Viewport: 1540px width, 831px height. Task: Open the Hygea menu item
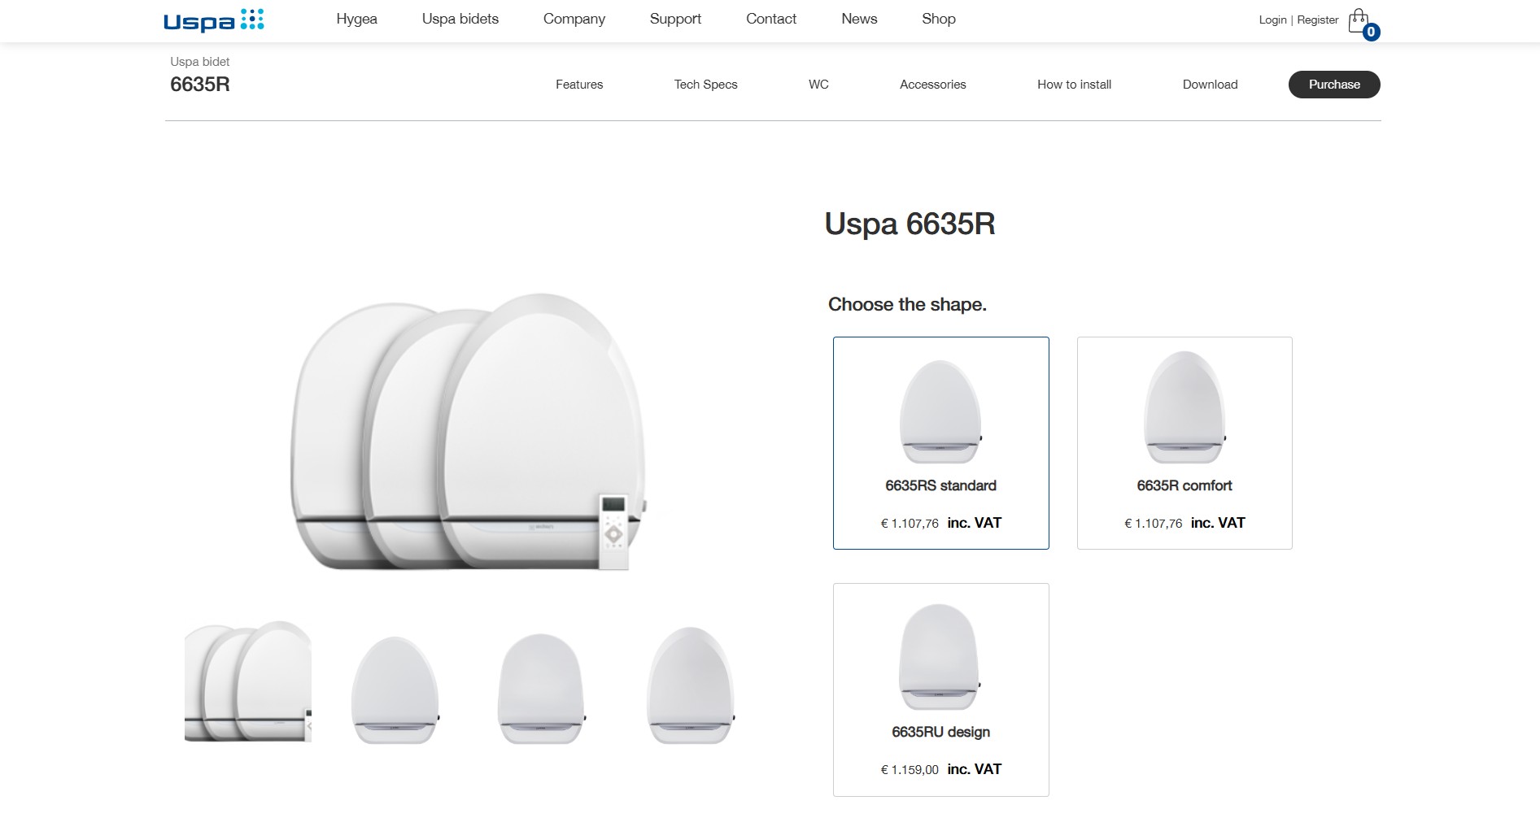356,19
